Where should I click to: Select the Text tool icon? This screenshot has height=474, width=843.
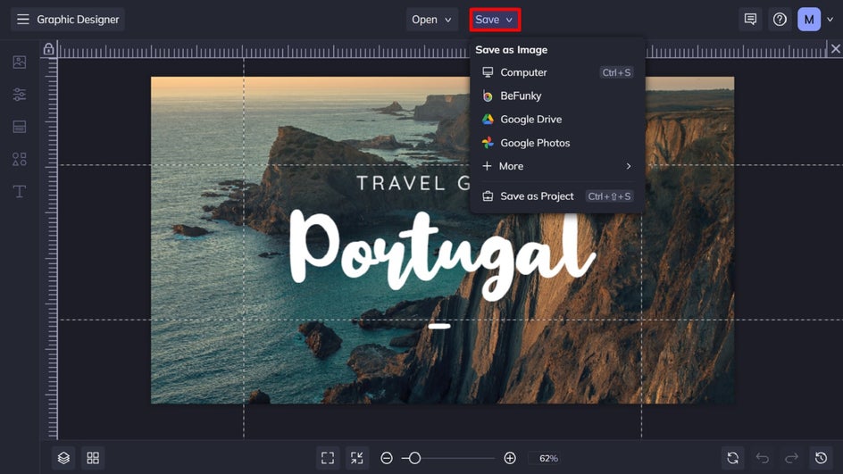(19, 192)
